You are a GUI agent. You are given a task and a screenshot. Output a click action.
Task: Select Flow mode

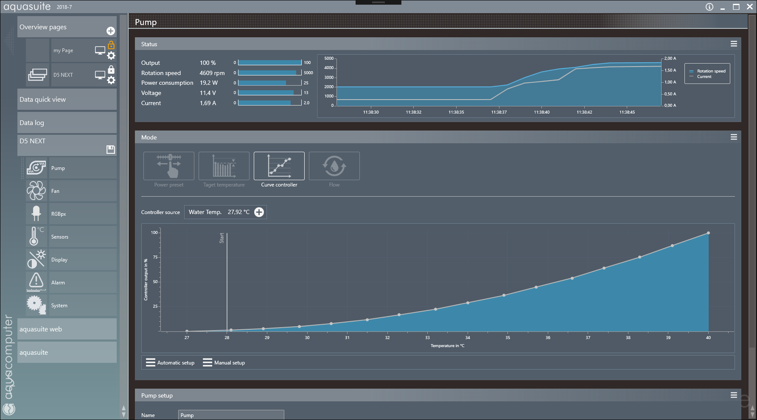[x=334, y=166]
